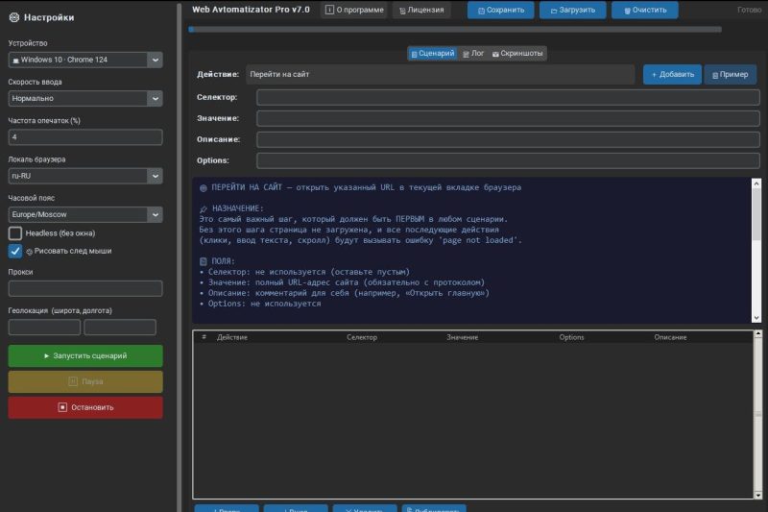Click the steps table scrollbar up arrow

(758, 334)
